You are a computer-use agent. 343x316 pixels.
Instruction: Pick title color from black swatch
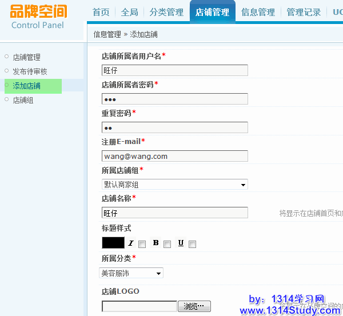click(x=113, y=243)
